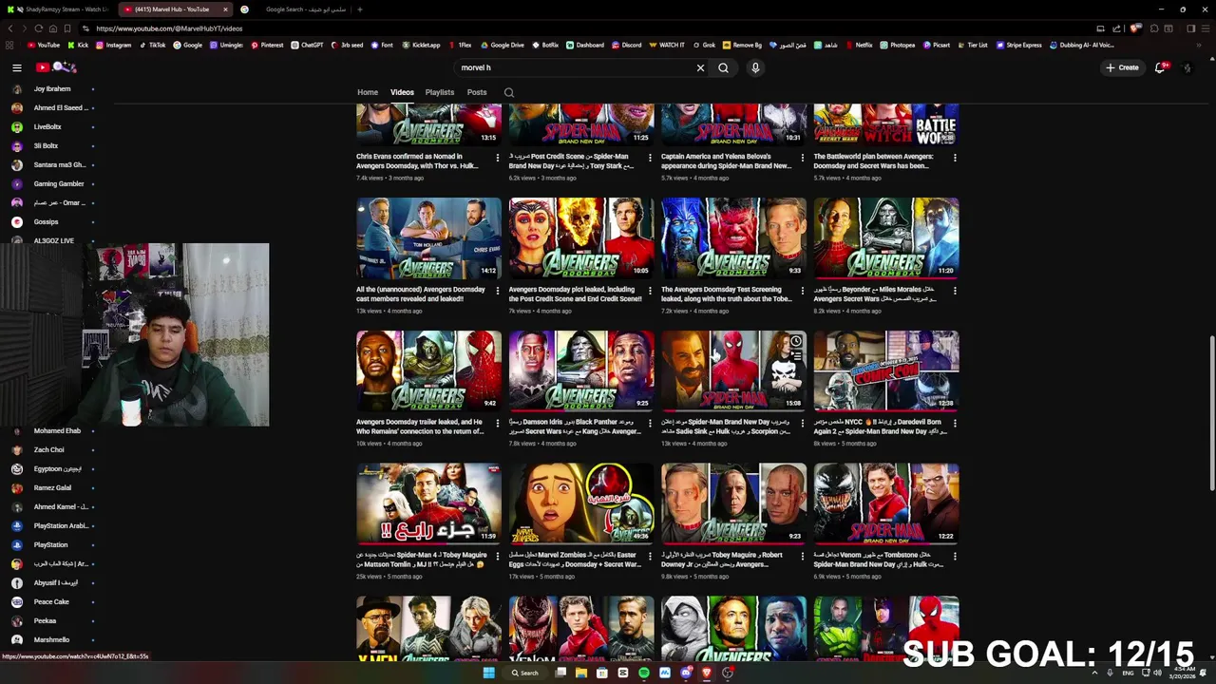This screenshot has width=1216, height=684.
Task: Click the taskbar Search box
Action: tap(525, 673)
